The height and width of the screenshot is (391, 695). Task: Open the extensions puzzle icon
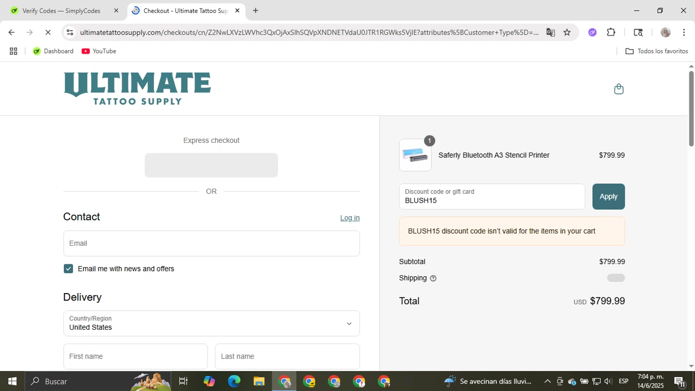(611, 32)
